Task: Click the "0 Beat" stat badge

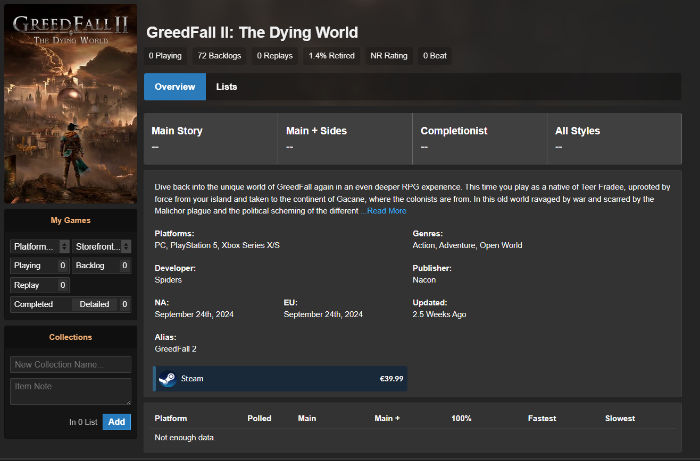Action: coord(435,56)
